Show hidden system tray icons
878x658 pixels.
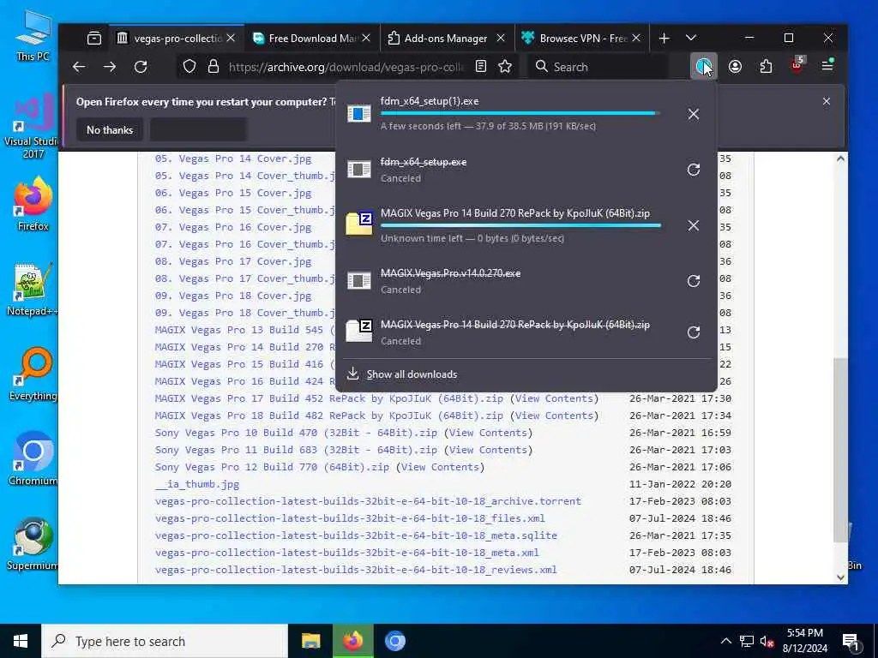pos(725,641)
